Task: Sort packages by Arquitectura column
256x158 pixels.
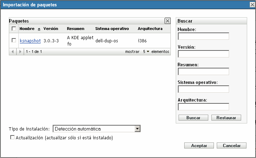Action: pos(150,29)
